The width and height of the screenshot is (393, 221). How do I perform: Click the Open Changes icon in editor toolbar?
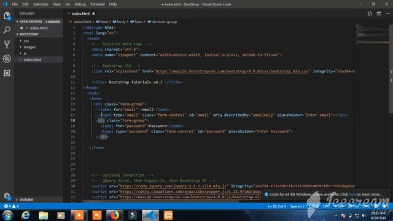(x=370, y=14)
